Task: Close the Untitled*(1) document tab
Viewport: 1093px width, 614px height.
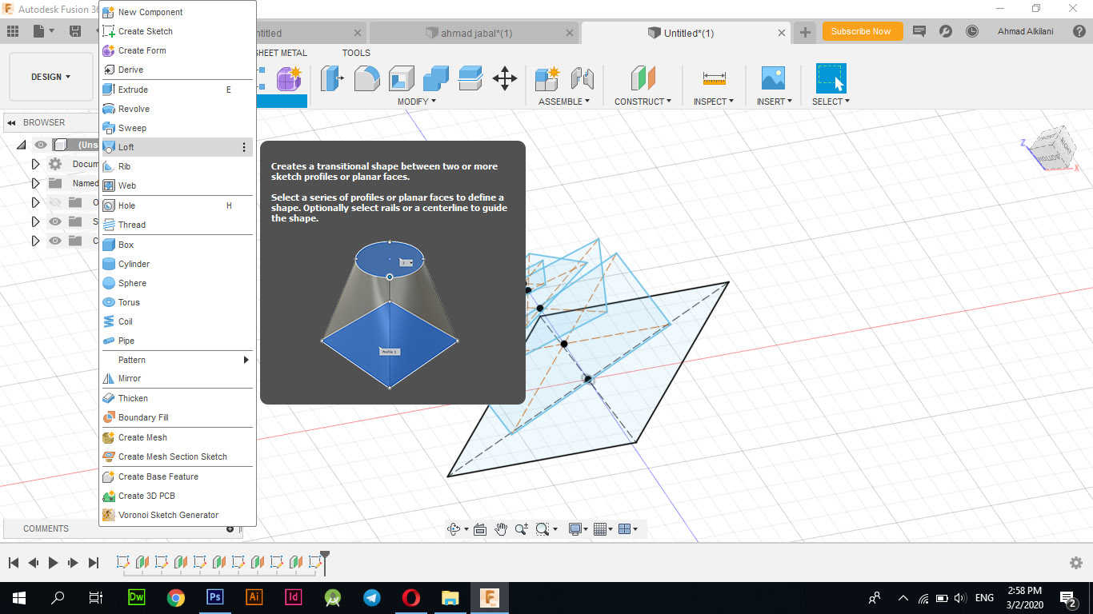Action: (782, 33)
